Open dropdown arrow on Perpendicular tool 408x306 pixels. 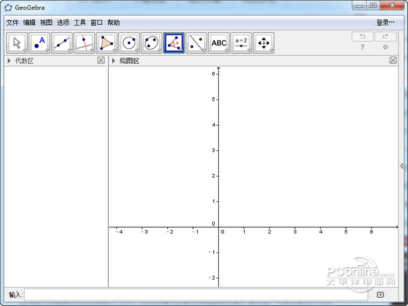tap(92, 50)
